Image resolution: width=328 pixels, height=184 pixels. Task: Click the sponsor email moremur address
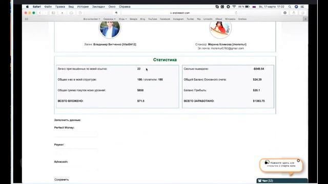(228, 49)
